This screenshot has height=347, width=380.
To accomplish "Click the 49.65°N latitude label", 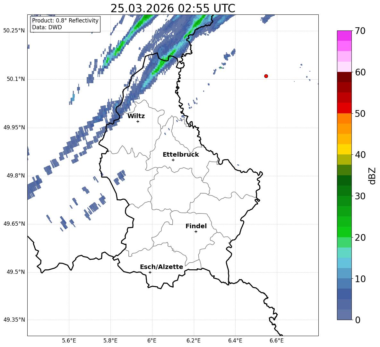I will pyautogui.click(x=14, y=224).
